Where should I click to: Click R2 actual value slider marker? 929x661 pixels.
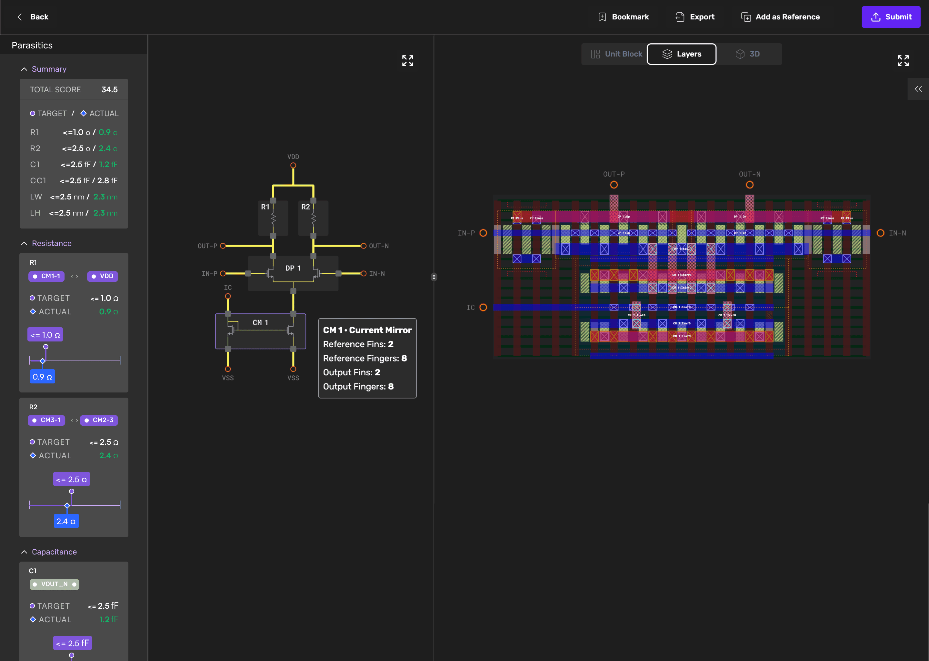coord(67,505)
